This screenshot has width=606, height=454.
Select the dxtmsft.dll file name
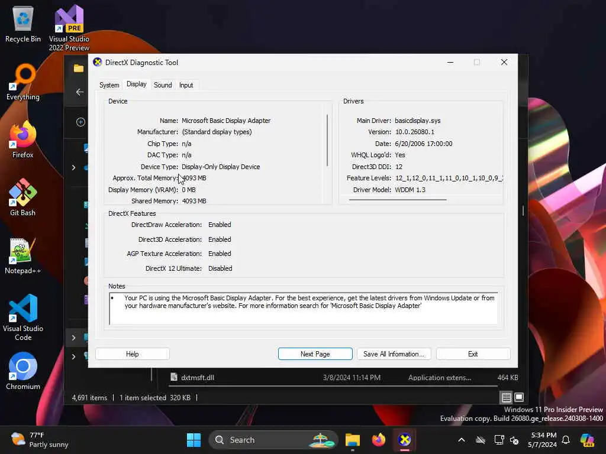(198, 378)
